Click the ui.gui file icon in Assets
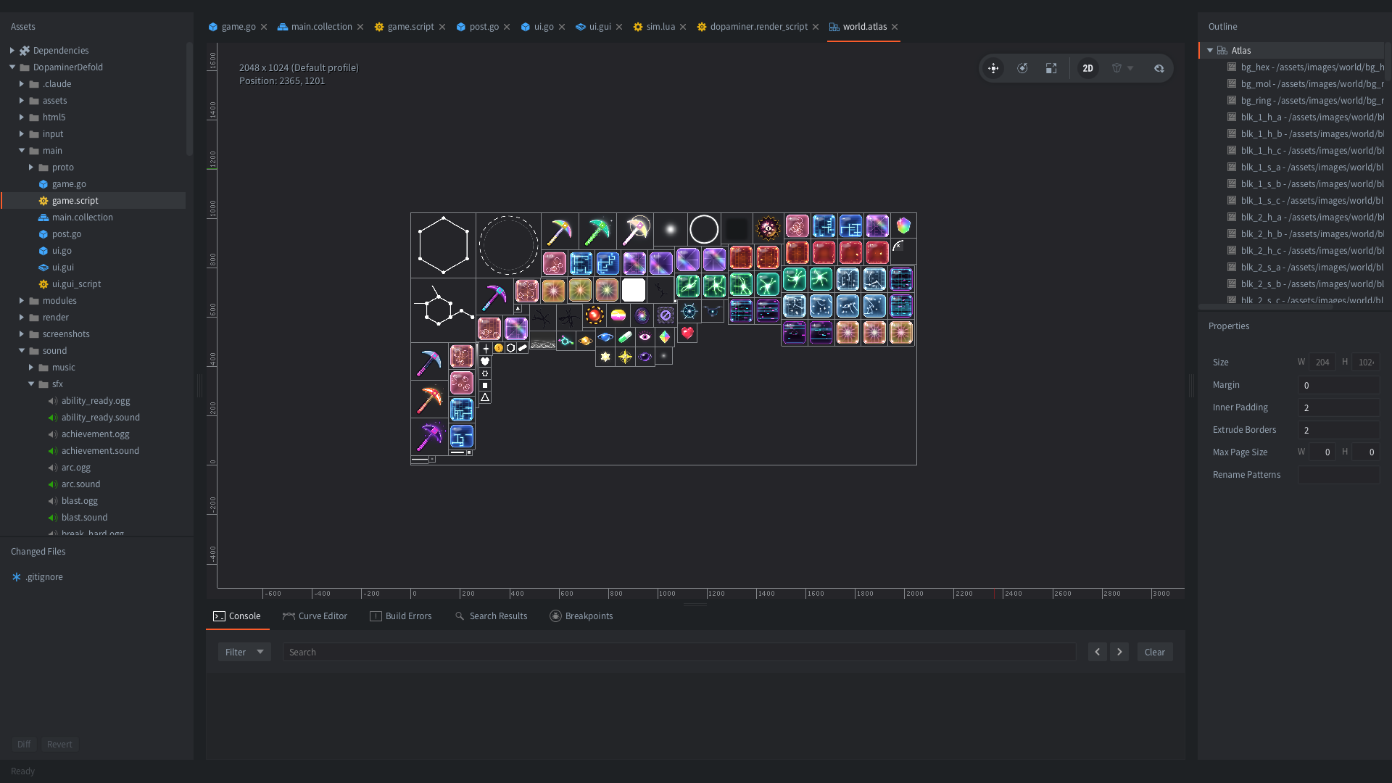 43,267
